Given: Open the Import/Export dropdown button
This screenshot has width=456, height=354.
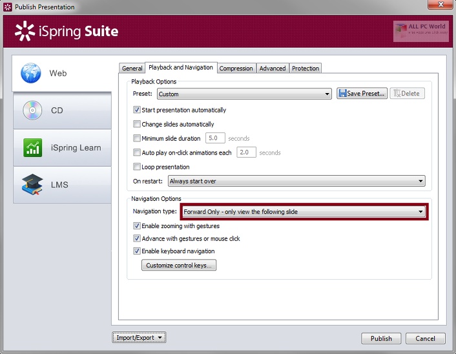Looking at the screenshot, I should point(139,337).
